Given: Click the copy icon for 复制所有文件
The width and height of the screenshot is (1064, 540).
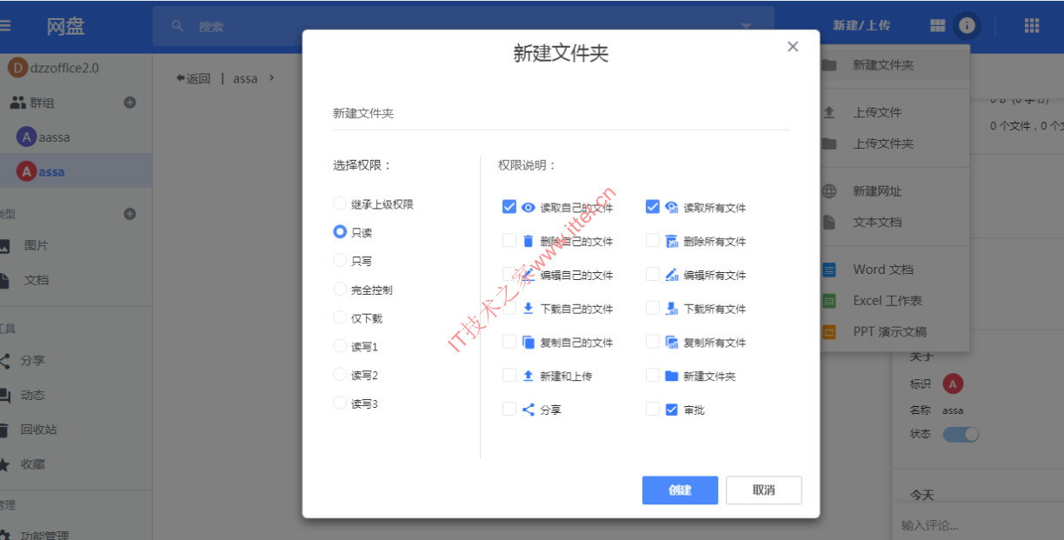Looking at the screenshot, I should (x=671, y=343).
